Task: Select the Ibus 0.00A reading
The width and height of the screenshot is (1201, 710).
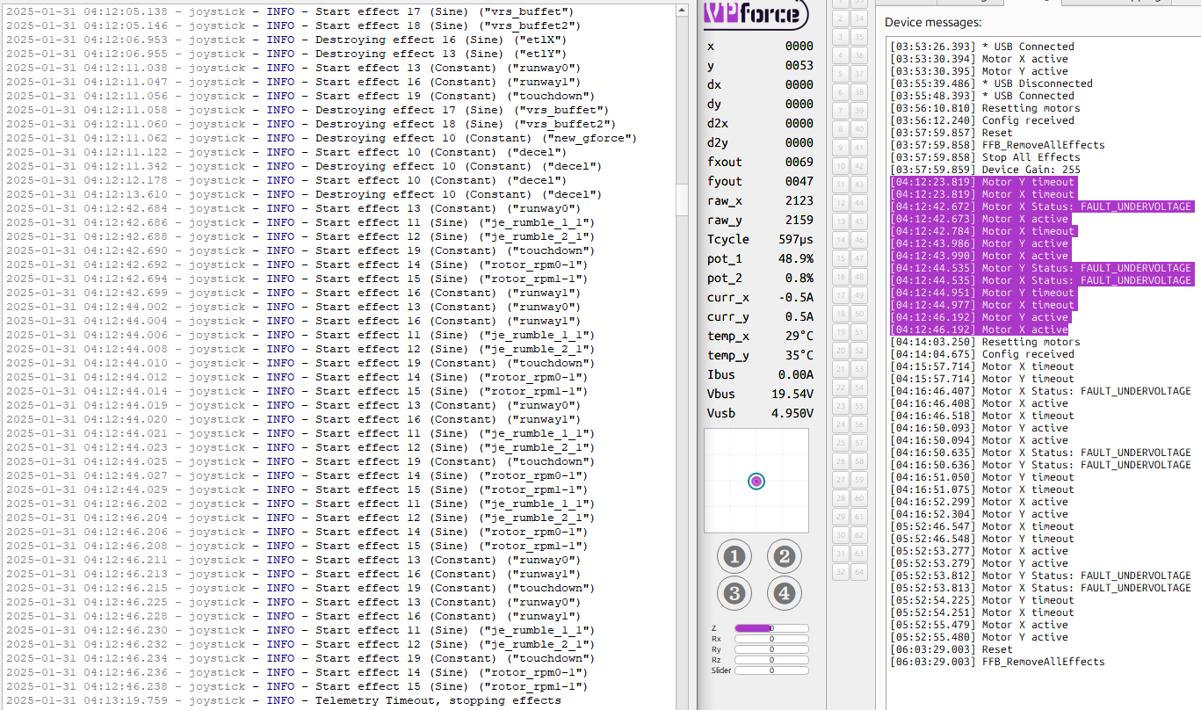Action: (x=760, y=374)
